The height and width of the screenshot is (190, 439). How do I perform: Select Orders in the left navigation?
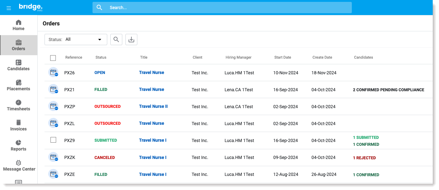[19, 42]
